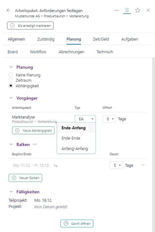Click the dependency arrow icon beside the date range

pyautogui.click(x=56, y=165)
